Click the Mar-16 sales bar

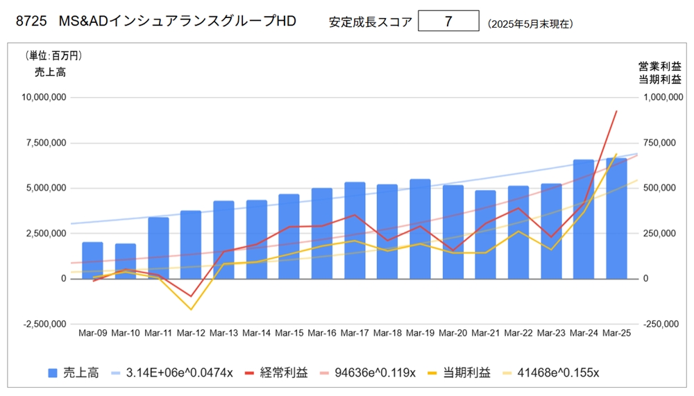[x=322, y=234]
